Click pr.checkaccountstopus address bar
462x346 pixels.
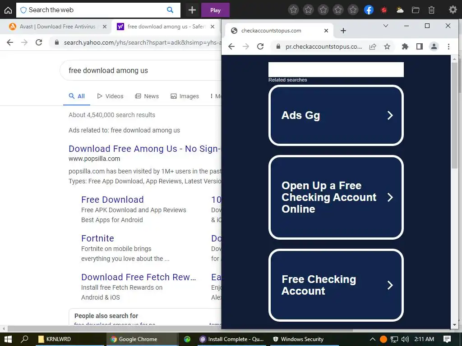click(323, 46)
